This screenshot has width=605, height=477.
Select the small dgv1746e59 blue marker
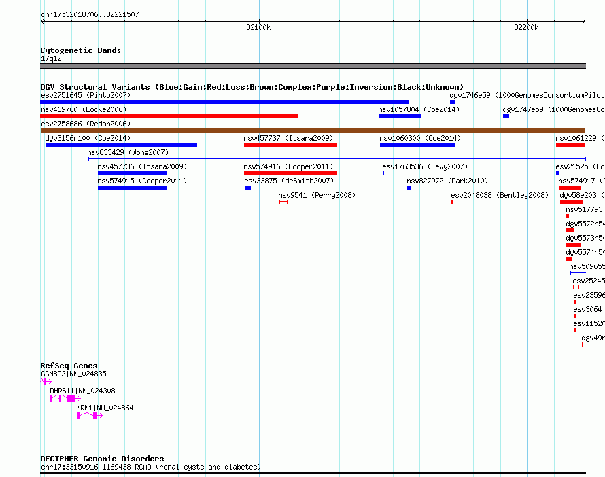453,102
